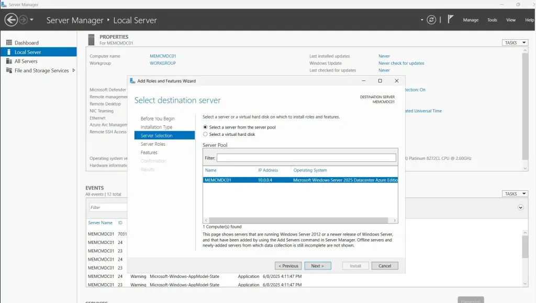Select Local Server in the sidebar
This screenshot has height=303, width=536.
tap(38, 52)
